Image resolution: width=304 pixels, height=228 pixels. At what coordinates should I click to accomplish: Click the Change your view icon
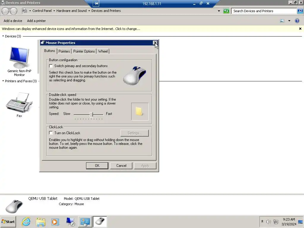282,21
